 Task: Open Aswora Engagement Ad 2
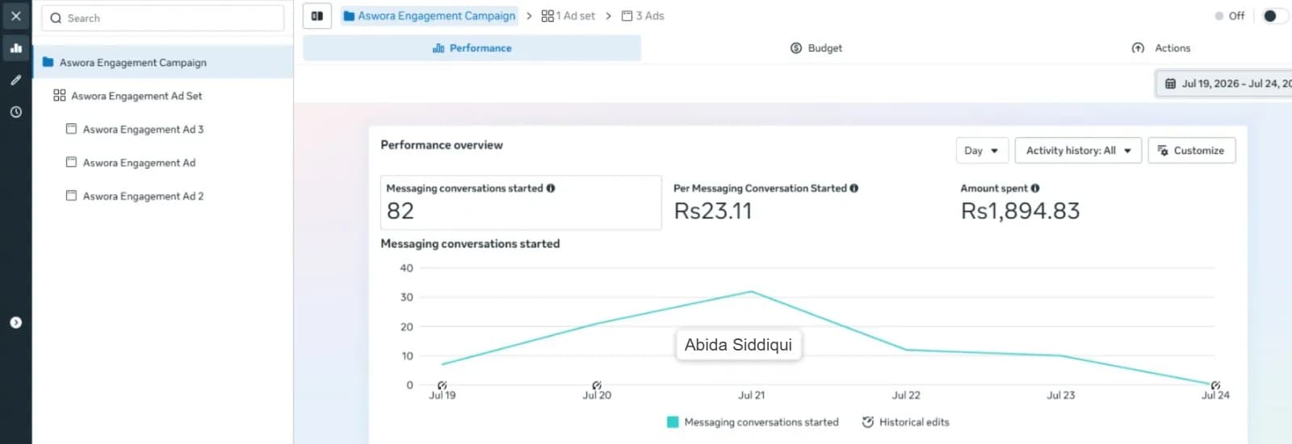[143, 196]
